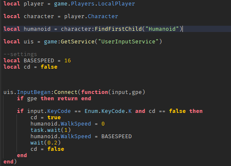Click the false value of cd declaration
231x166 pixels.
pos(49,67)
